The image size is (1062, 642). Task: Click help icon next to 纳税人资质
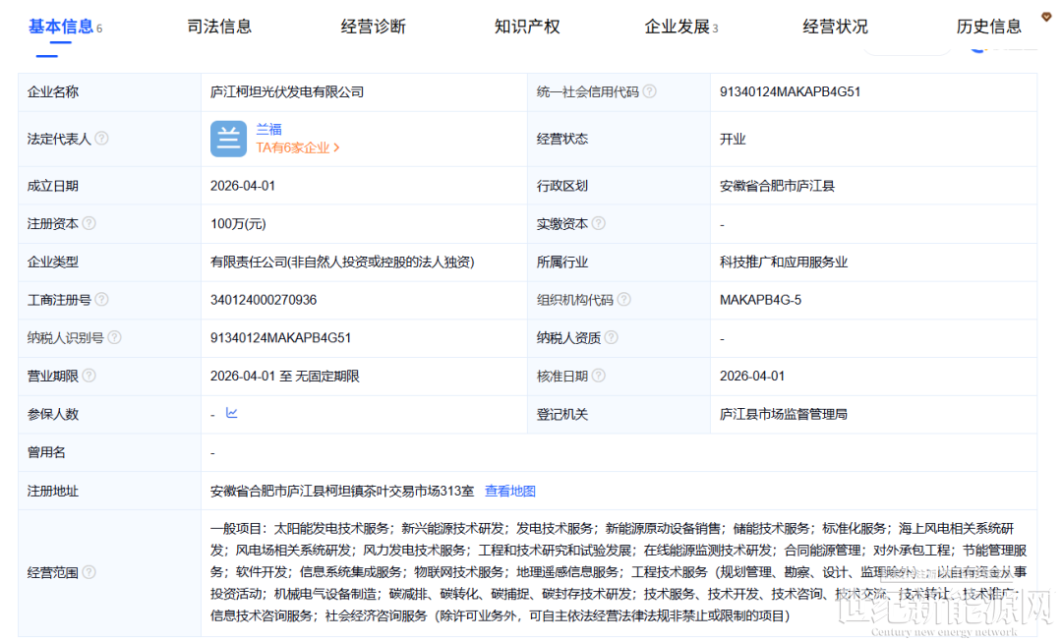[611, 338]
